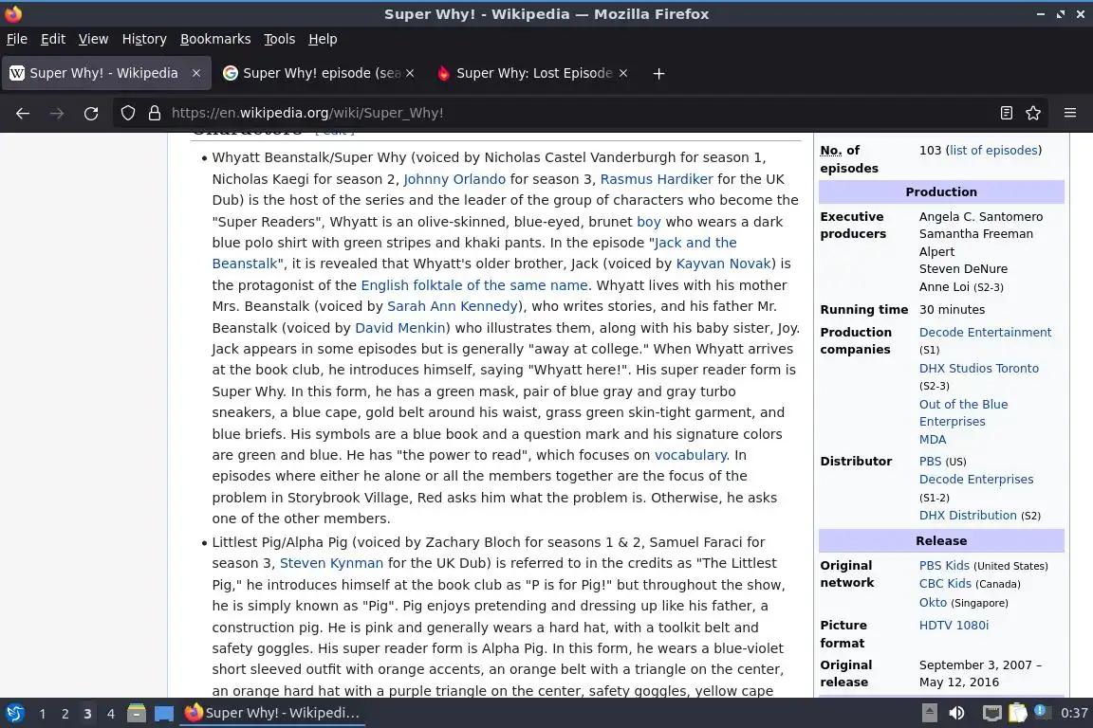Open the File menu

[17, 39]
